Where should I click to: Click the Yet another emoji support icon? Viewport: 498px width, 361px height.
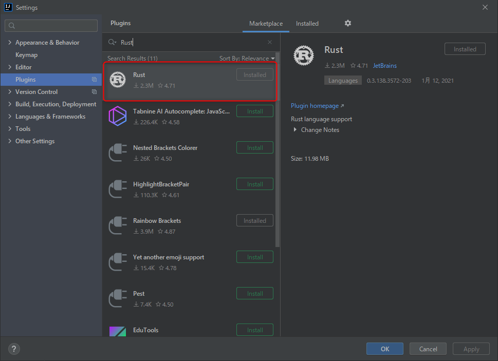click(x=118, y=262)
